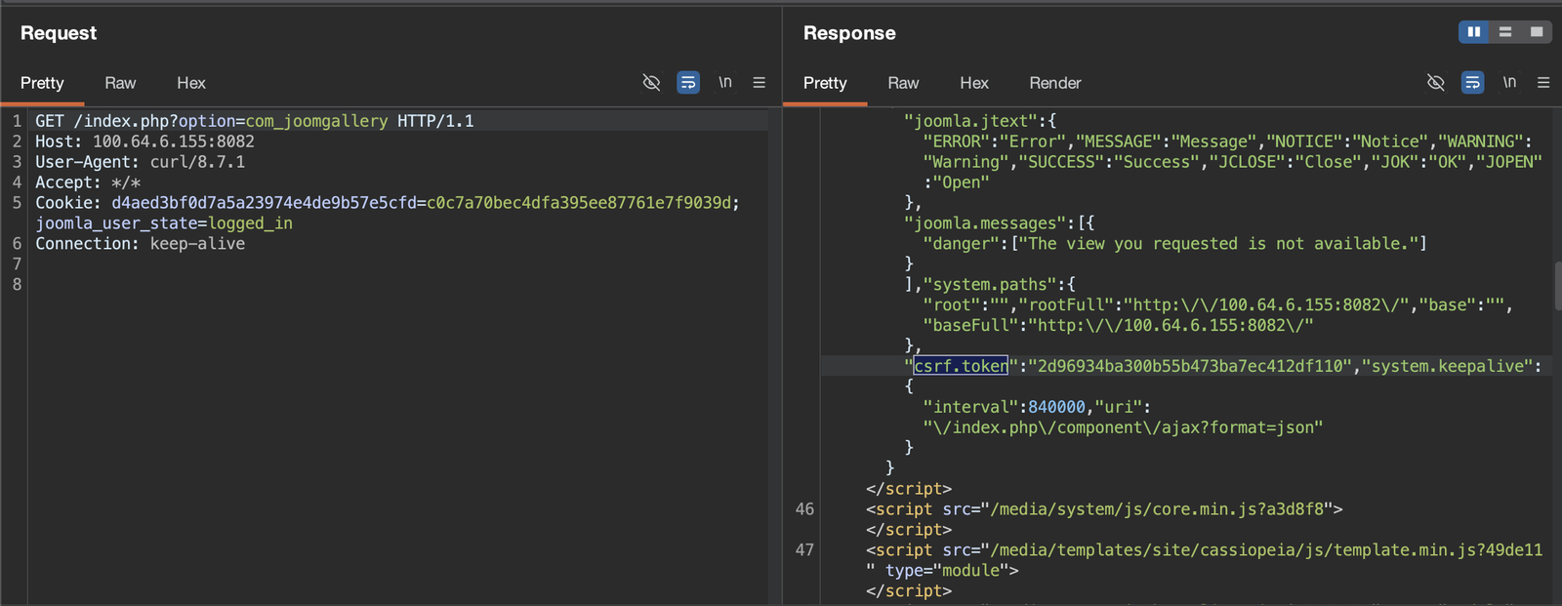The image size is (1562, 606).
Task: Click the highlighted csrf.token text
Action: pos(961,366)
